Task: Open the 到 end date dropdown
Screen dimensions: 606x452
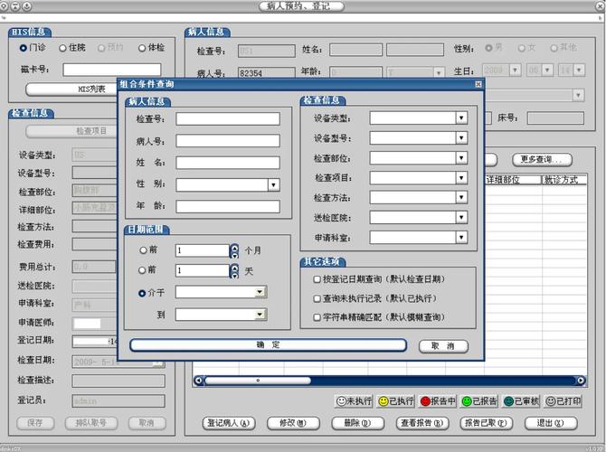Action: pos(260,315)
